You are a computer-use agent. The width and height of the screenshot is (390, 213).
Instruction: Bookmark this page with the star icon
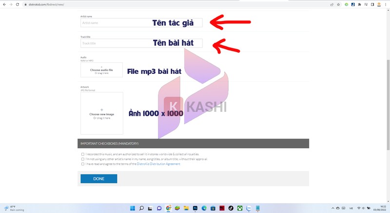point(338,4)
